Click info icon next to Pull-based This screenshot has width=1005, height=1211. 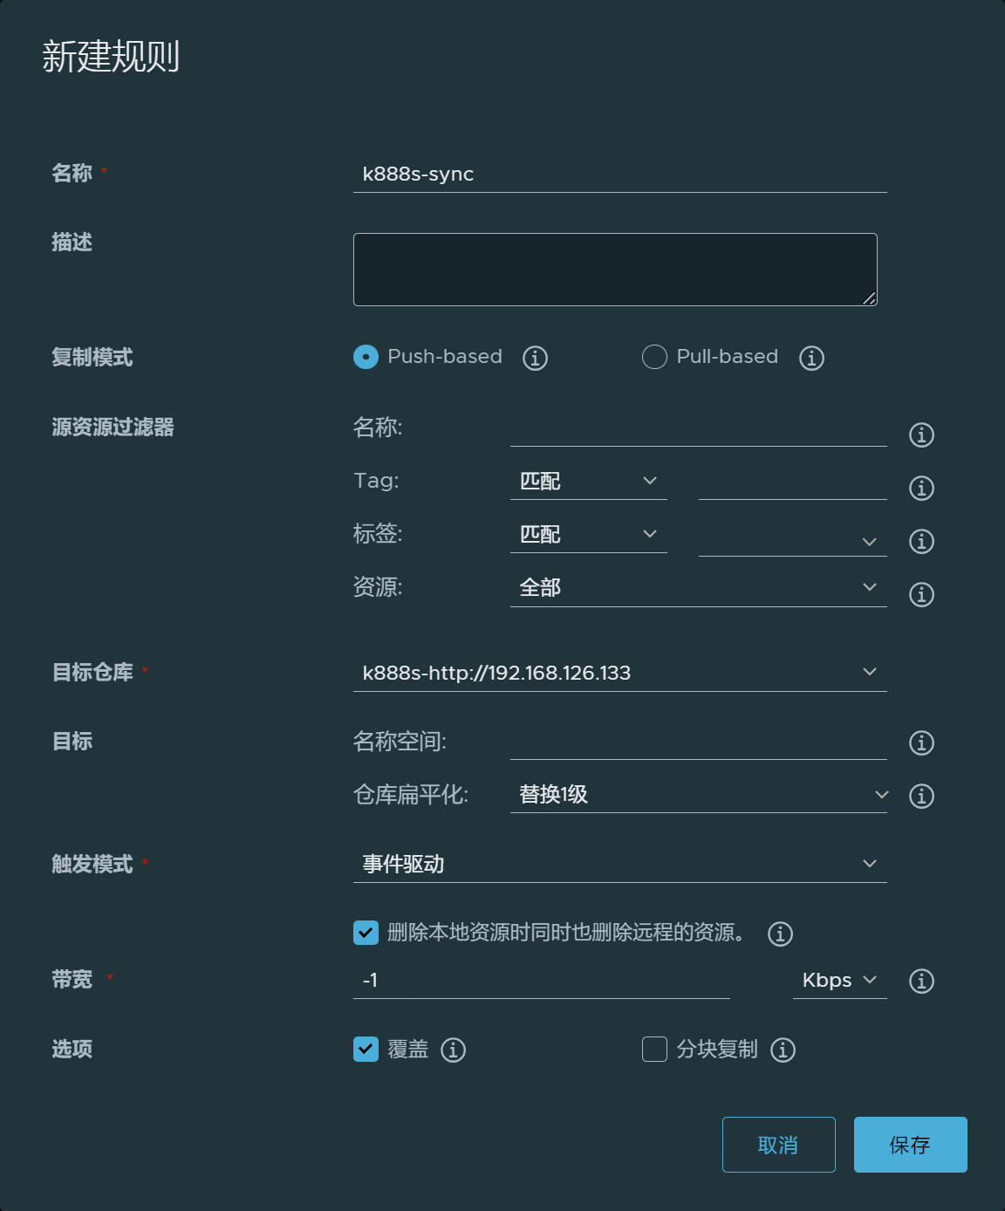(811, 358)
